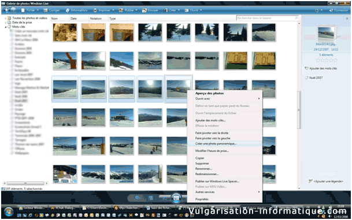Sort by the Notation column
The height and width of the screenshot is (220, 352).
[98, 18]
